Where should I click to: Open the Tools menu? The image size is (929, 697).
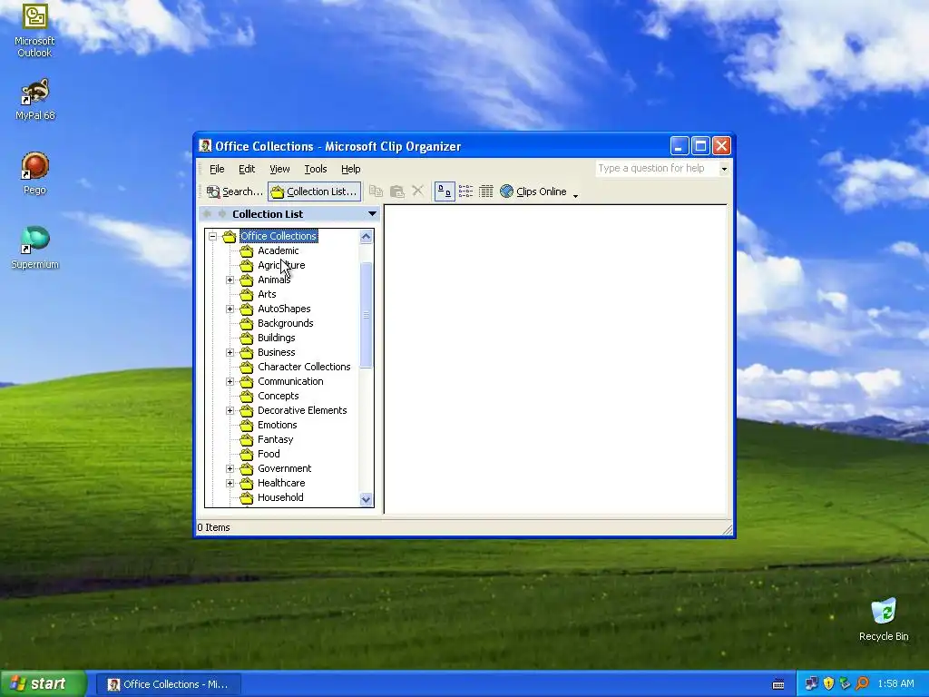point(315,169)
